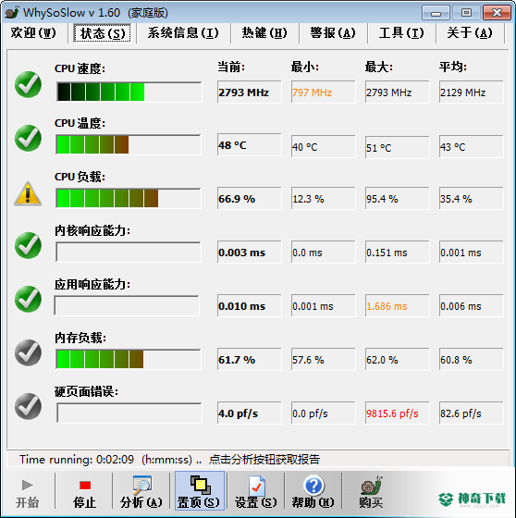Click the 当前: column header
516x518 pixels.
point(231,67)
